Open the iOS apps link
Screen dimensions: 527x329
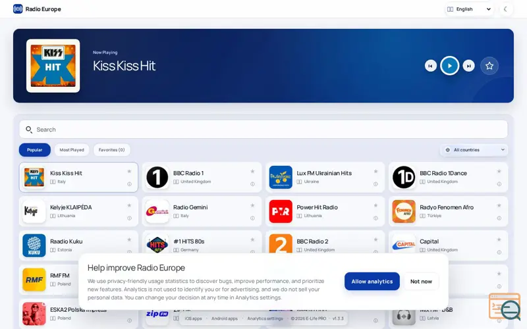point(193,318)
